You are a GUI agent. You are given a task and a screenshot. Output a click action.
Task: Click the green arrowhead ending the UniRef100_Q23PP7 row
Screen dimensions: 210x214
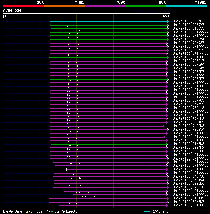[x=168, y=79]
